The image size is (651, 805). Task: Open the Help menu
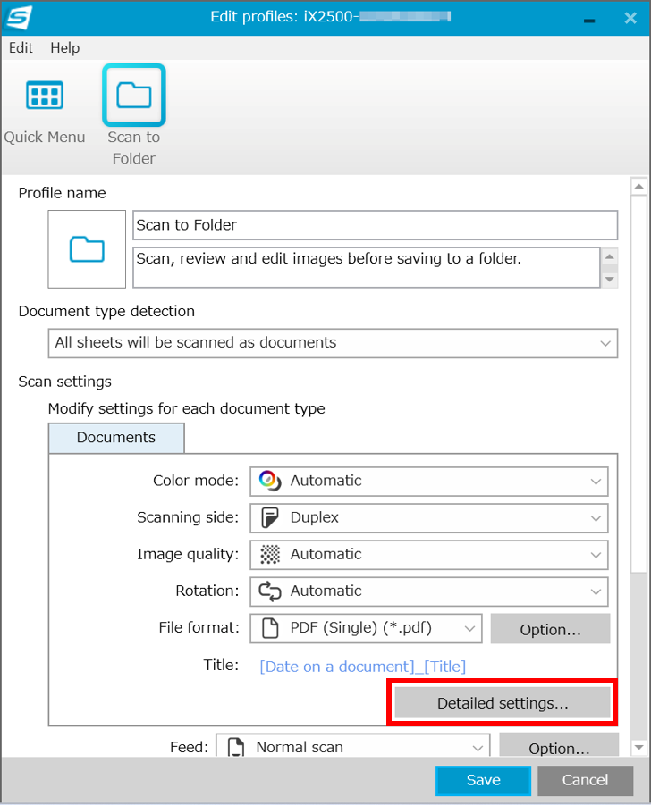tap(64, 47)
